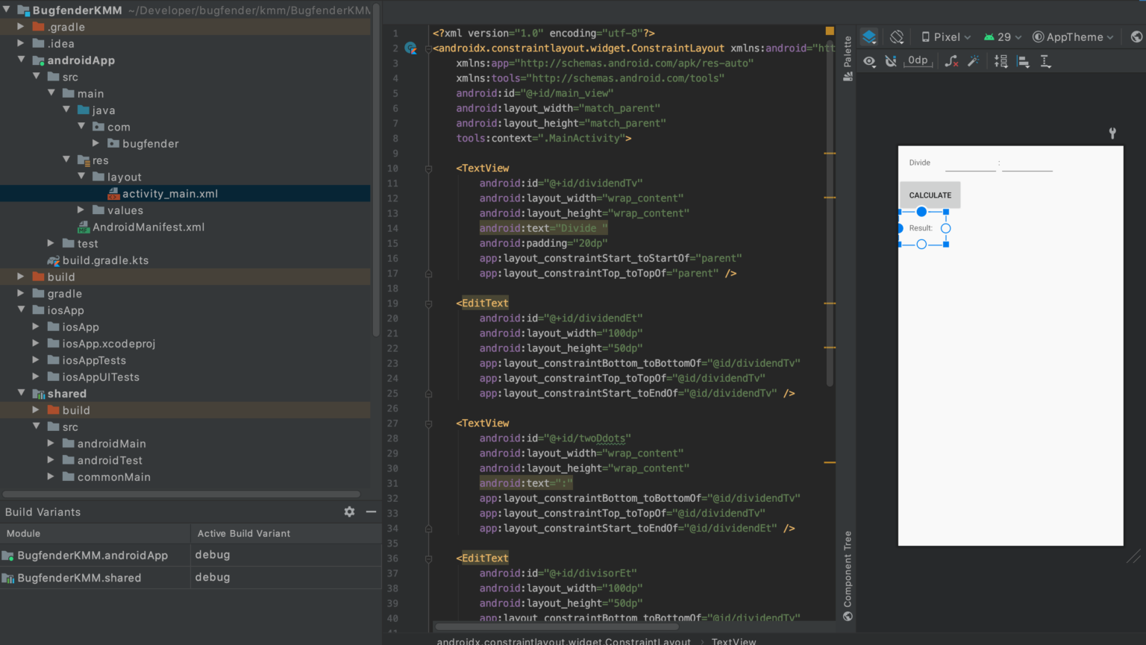The width and height of the screenshot is (1146, 645).
Task: Toggle the line 19 collapse arrow
Action: pos(428,303)
